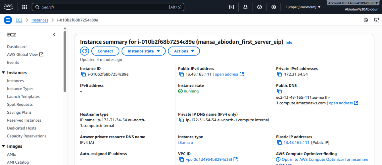Image resolution: width=382 pixels, height=165 pixels.
Task: Copy the Public IPv4 address
Action: point(181,74)
